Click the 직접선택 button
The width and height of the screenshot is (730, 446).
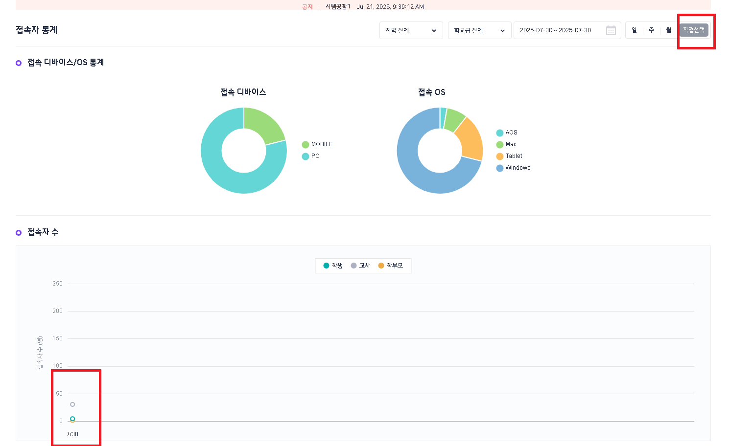click(x=693, y=30)
